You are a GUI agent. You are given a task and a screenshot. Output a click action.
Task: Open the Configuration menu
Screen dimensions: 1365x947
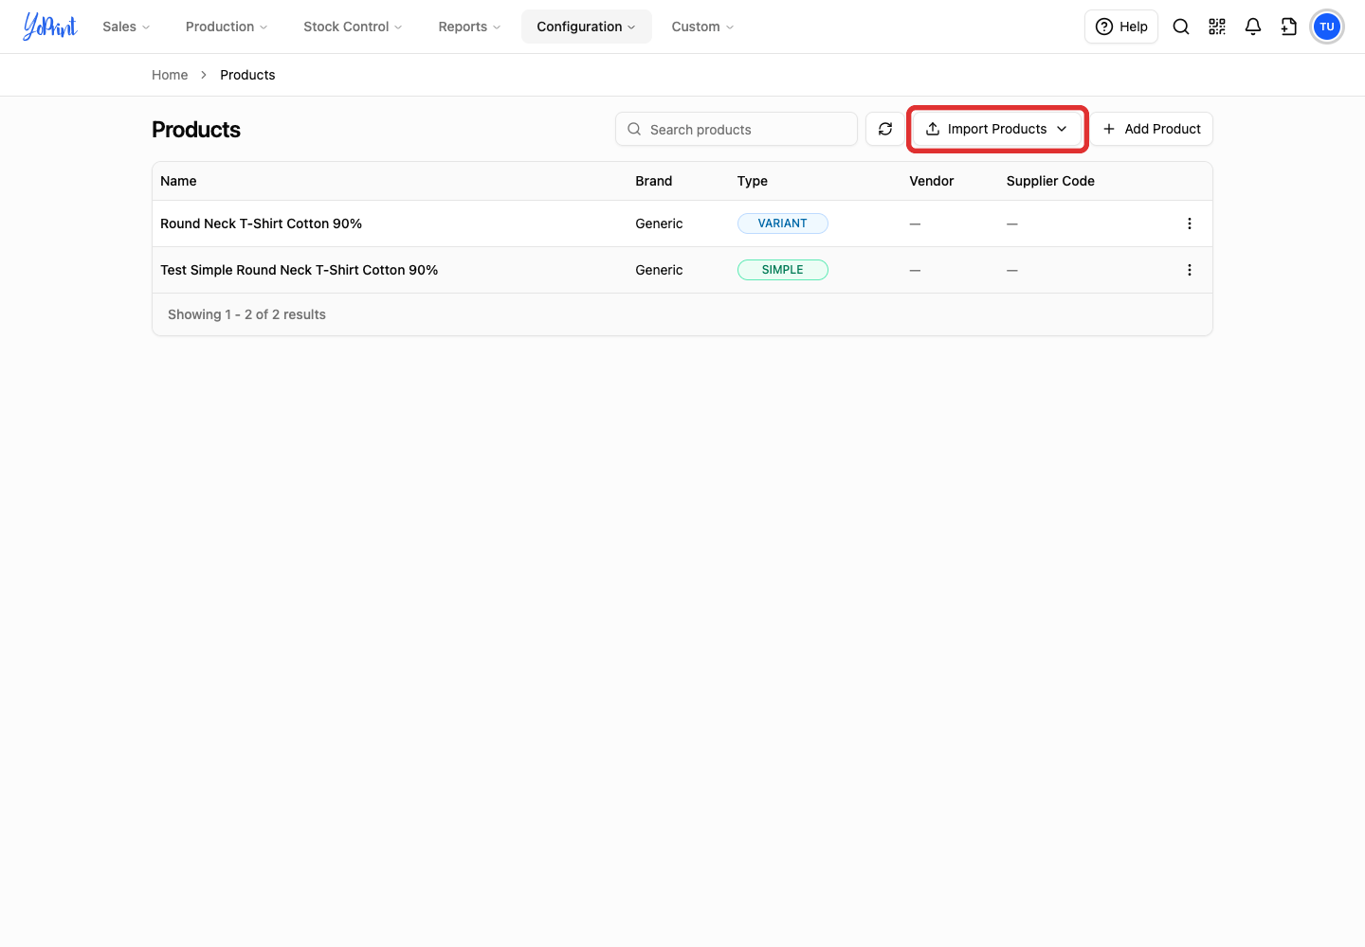(587, 27)
